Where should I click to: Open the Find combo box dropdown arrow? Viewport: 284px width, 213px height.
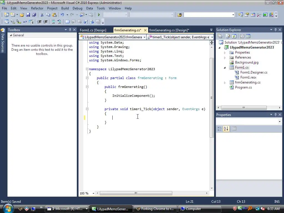tap(233, 15)
